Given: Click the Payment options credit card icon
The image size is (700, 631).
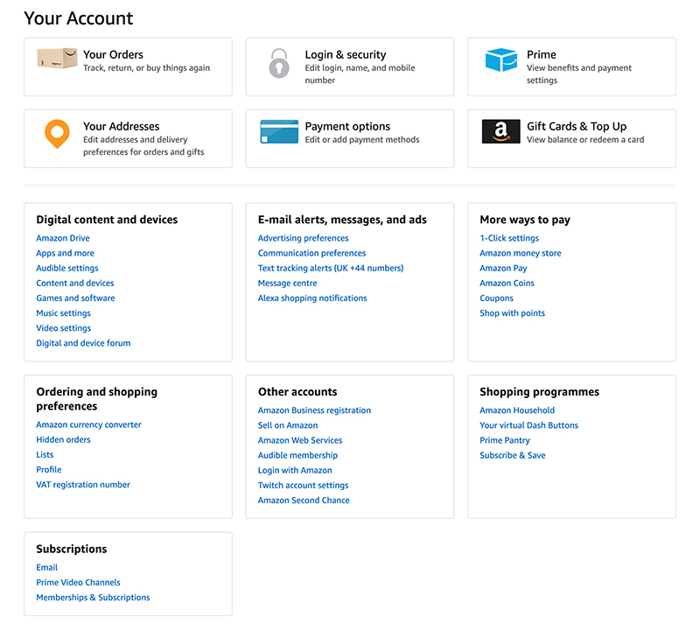Looking at the screenshot, I should point(279,131).
